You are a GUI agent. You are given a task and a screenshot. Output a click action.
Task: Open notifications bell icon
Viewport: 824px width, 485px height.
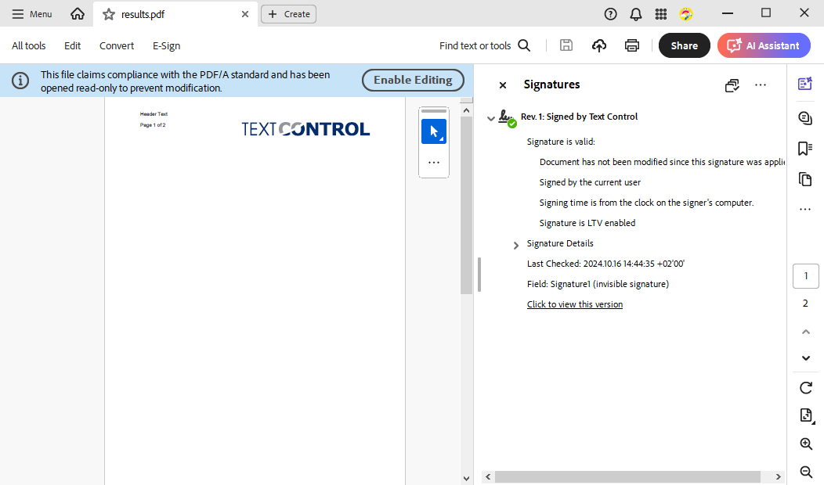(x=636, y=14)
